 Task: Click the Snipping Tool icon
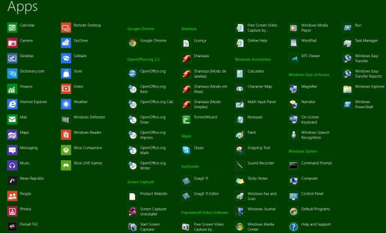click(240, 150)
